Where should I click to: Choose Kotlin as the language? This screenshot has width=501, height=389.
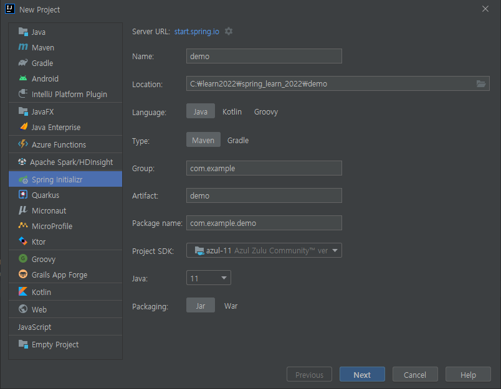coord(232,111)
